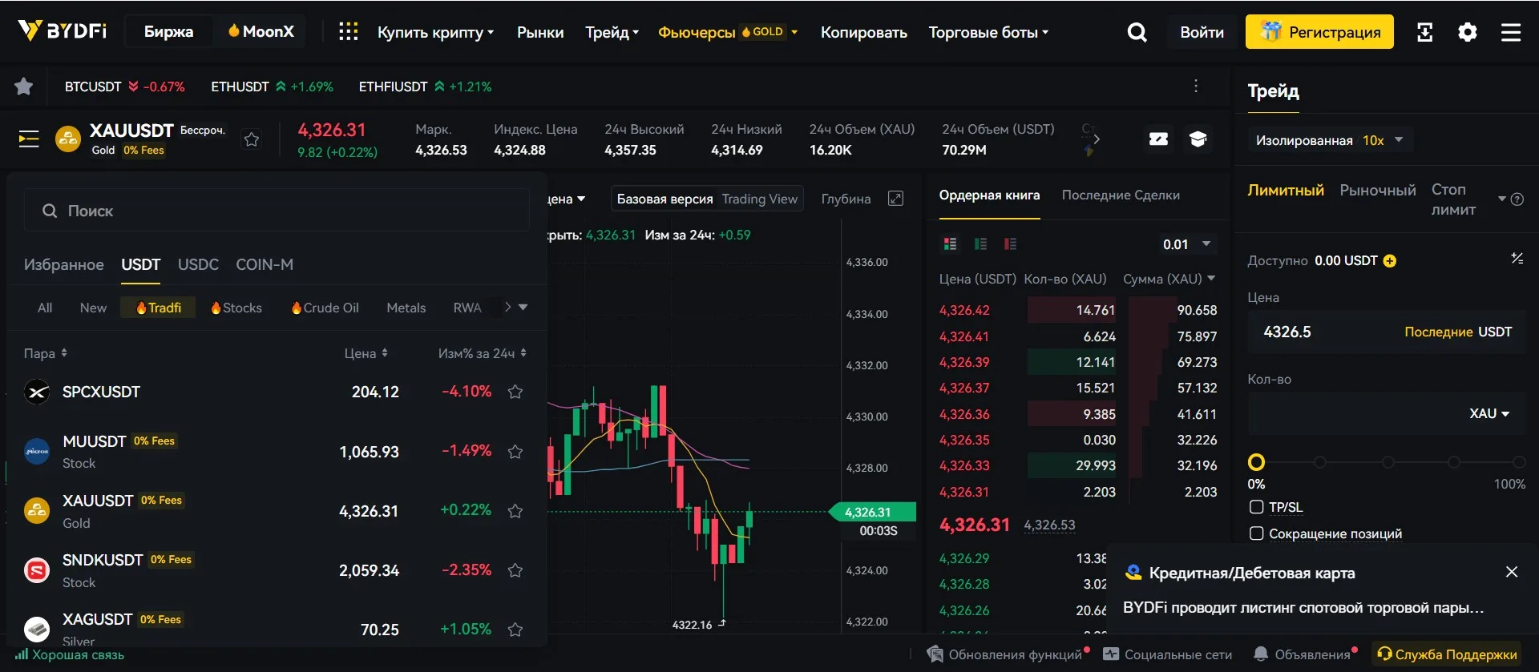Switch to the COIN-M tab
The image size is (1539, 672).
pos(265,264)
